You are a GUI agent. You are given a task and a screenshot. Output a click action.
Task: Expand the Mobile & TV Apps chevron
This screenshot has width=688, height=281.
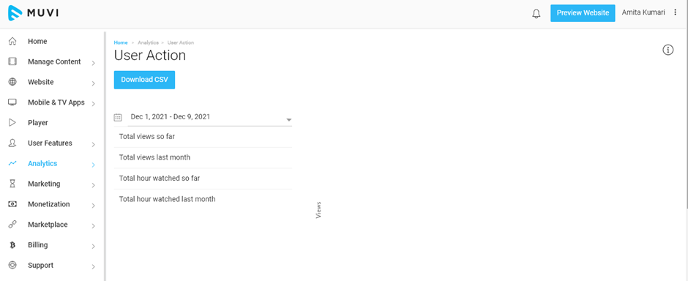[x=94, y=104]
